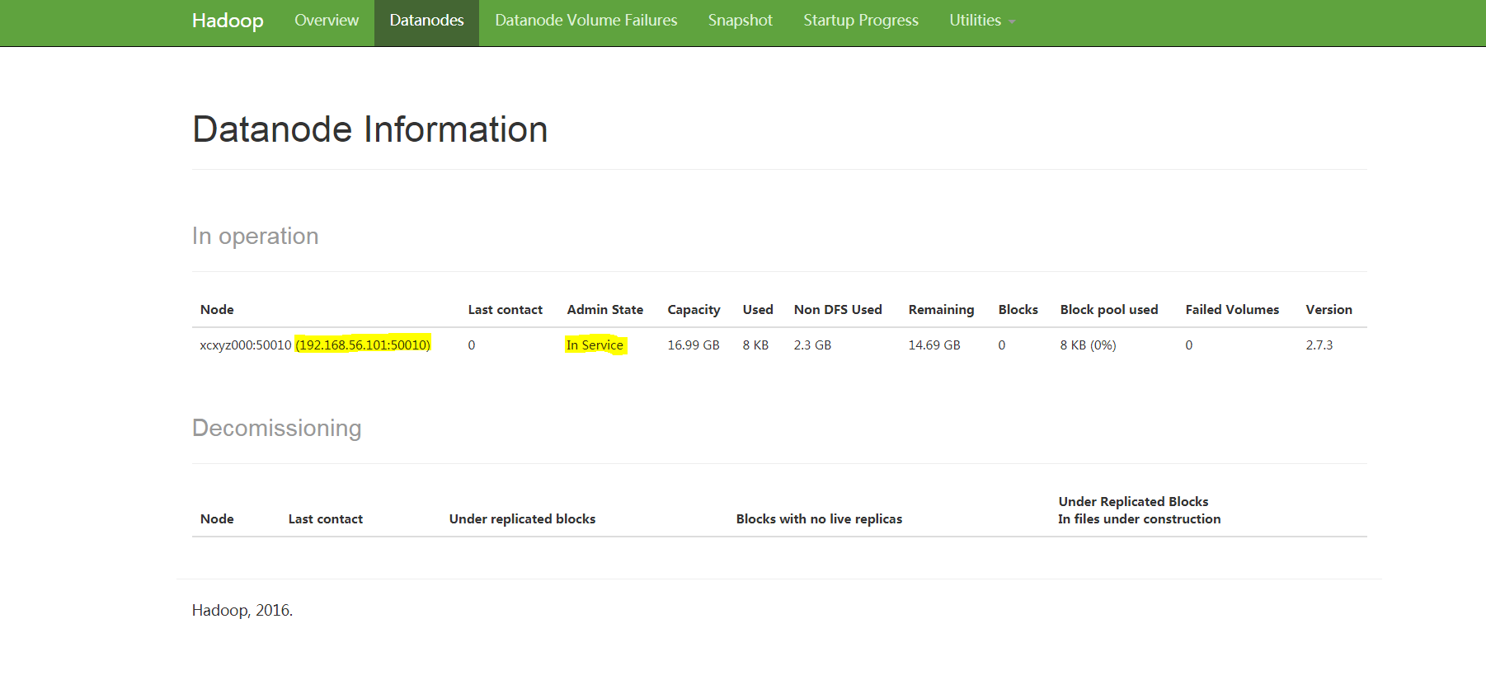Click Last contact header in Decomissioning table
The image size is (1486, 694).
326,519
